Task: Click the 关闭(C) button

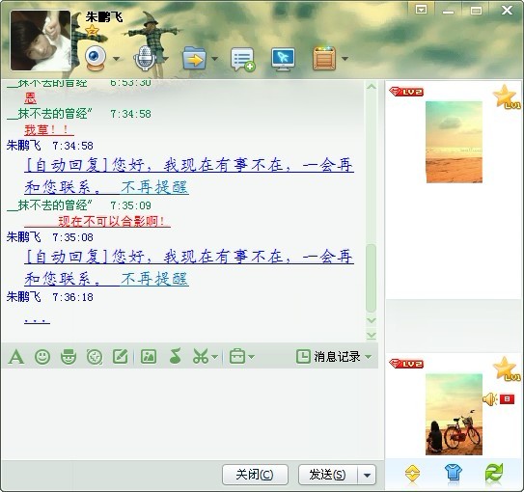Action: [x=255, y=475]
